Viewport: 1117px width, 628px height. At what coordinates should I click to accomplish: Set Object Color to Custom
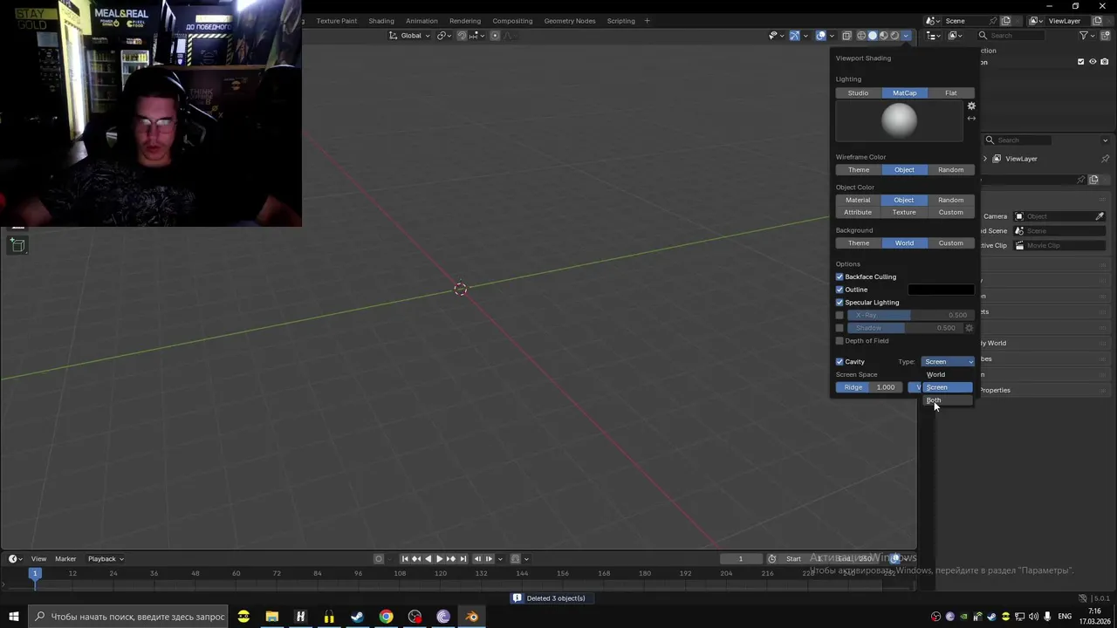pos(951,212)
